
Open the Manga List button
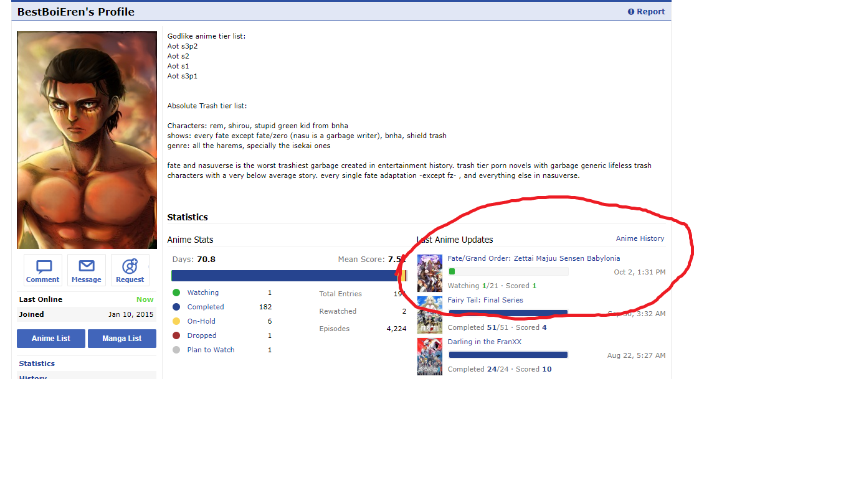coord(121,339)
